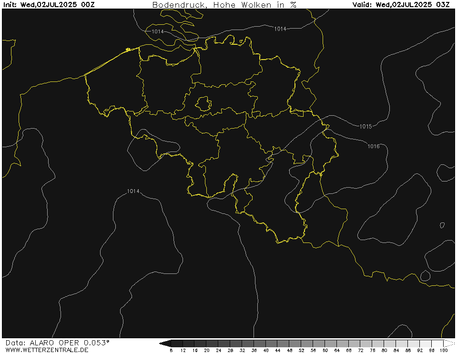Click the legend value '32'

coord(242,350)
